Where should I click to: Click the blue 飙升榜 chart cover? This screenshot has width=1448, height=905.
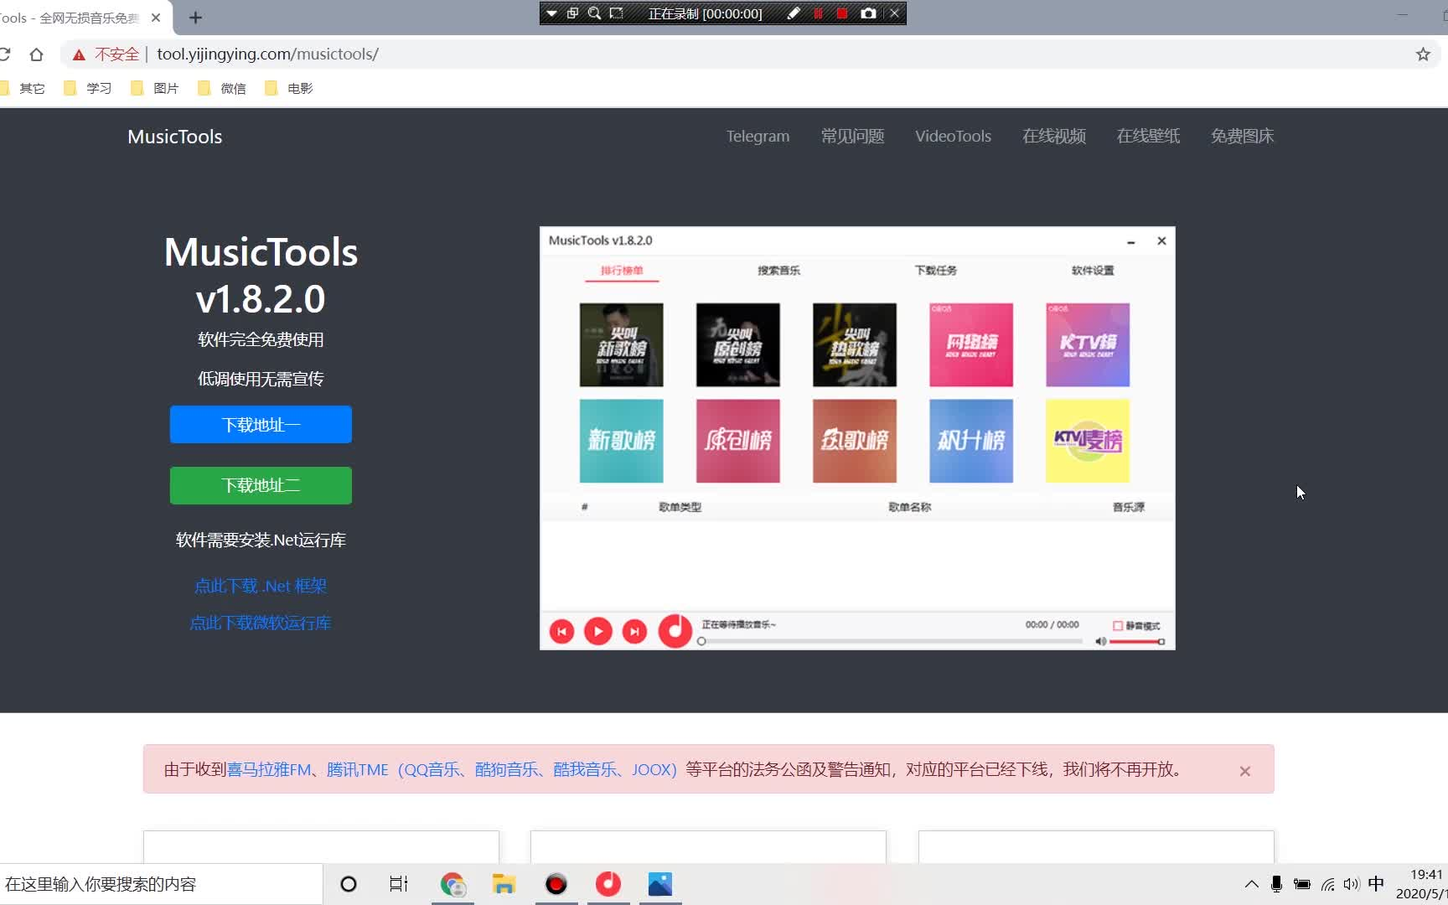[970, 441]
